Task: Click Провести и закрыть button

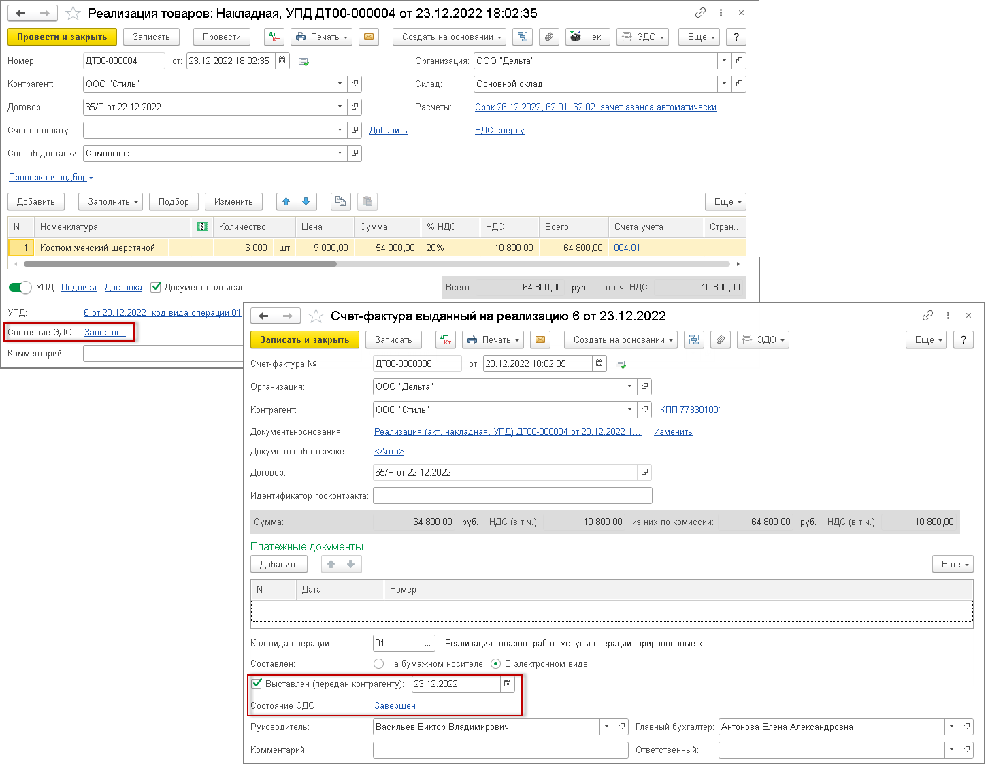Action: pos(62,37)
